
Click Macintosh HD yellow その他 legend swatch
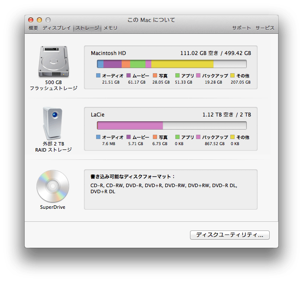point(232,75)
